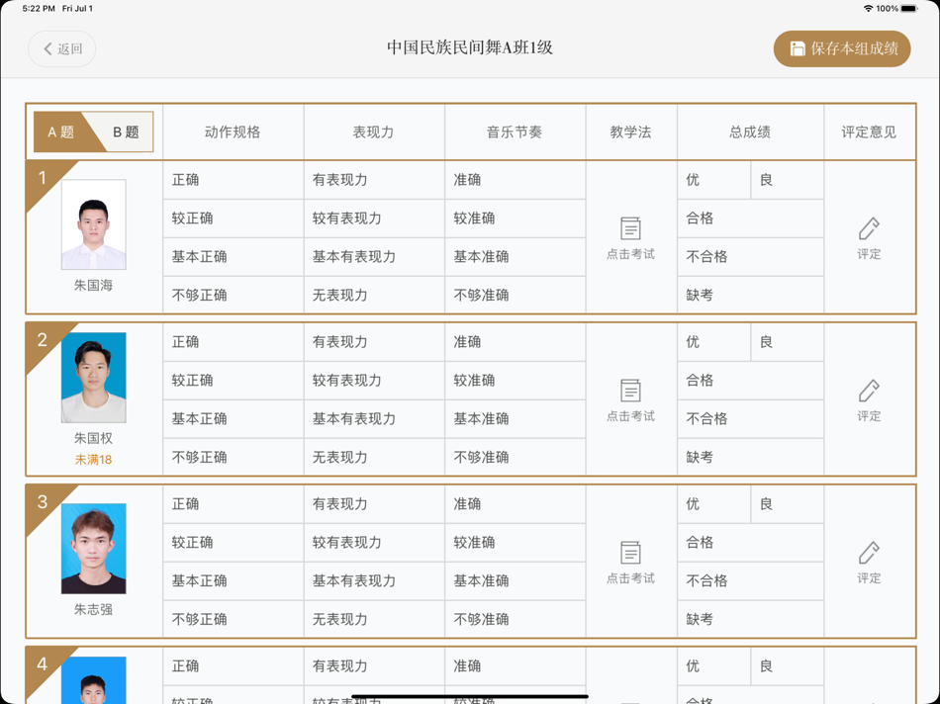Give 朱志强 a total grade of 良
The width and height of the screenshot is (940, 704).
[x=788, y=504]
